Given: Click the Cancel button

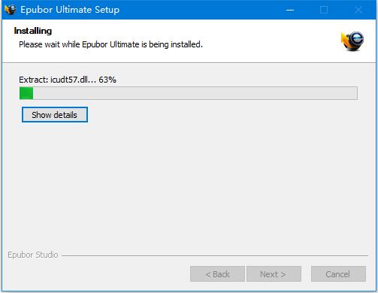Looking at the screenshot, I should (x=338, y=274).
